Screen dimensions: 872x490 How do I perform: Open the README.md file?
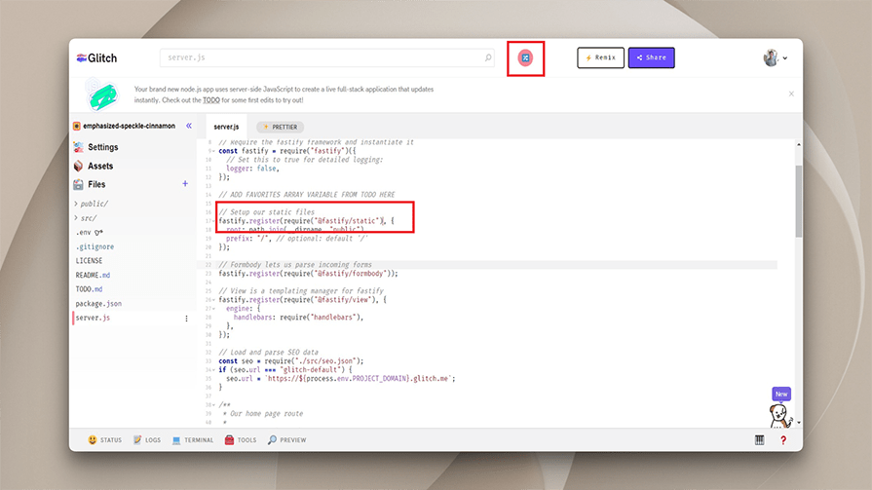pos(93,275)
